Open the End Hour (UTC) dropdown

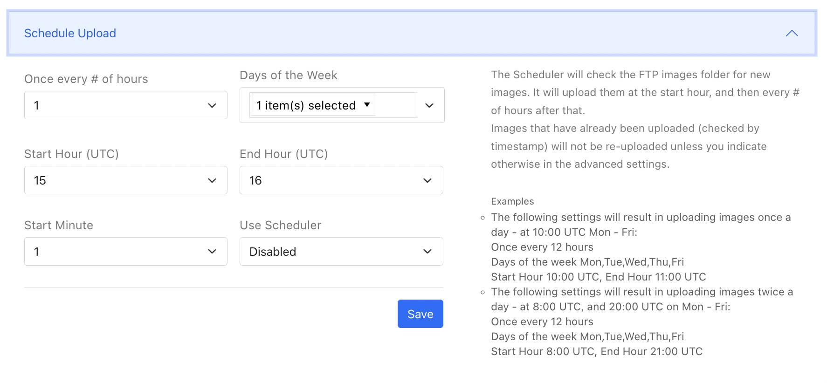click(341, 180)
